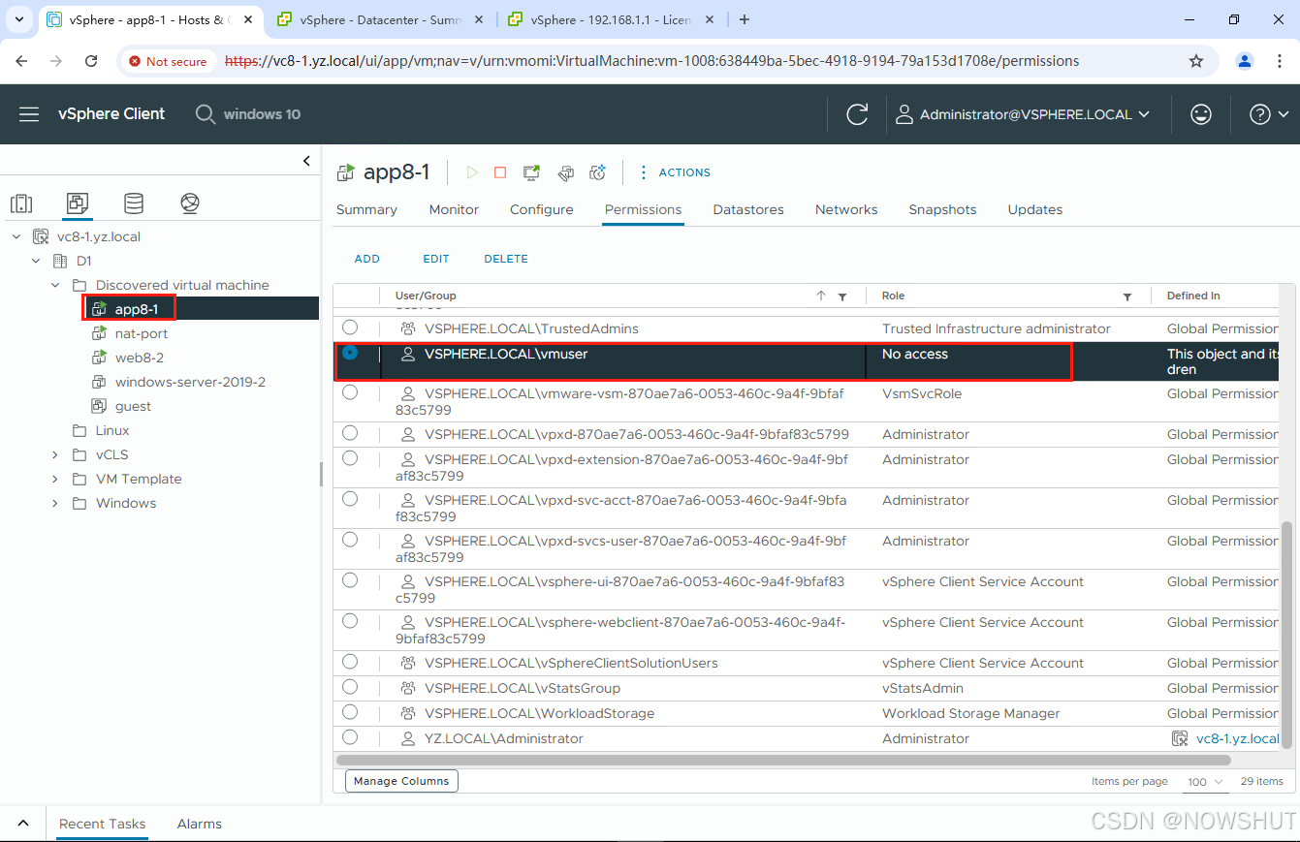This screenshot has width=1300, height=842.
Task: Open the vSphere hamburger menu
Action: (29, 114)
